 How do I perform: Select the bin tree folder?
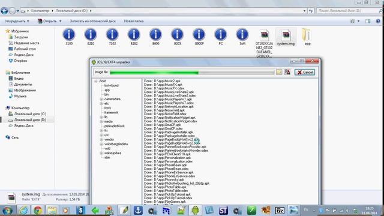[106, 95]
